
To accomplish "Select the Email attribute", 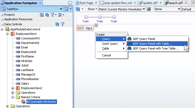I will [24, 47].
